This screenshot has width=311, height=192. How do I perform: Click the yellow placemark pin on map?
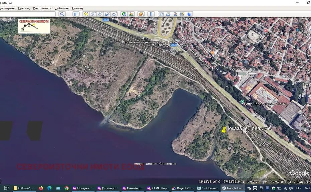click(224, 130)
